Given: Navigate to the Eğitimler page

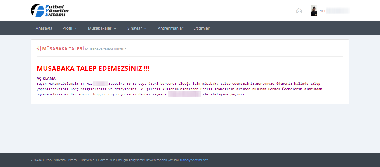Looking at the screenshot, I should tap(201, 28).
